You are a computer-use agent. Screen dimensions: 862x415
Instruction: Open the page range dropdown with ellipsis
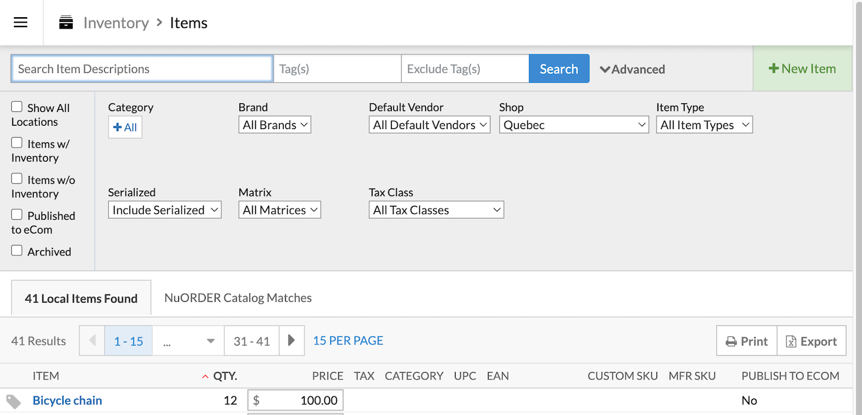[x=188, y=341]
